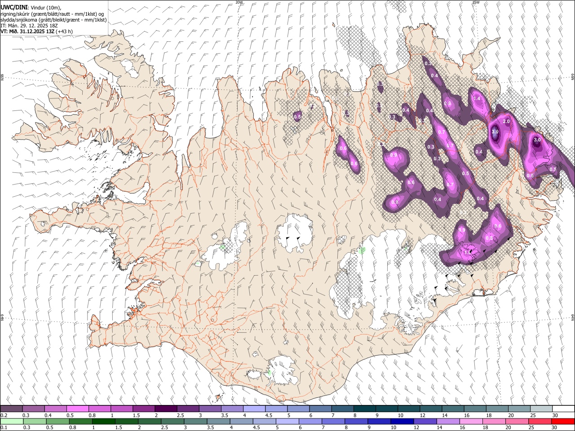Pick the darkest purple 1.5–2 snow swatch
Screen dimensions: 575x431
point(166,409)
